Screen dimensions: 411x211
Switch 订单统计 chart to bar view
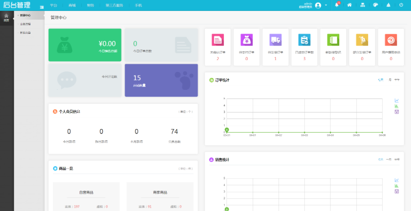pos(396,106)
